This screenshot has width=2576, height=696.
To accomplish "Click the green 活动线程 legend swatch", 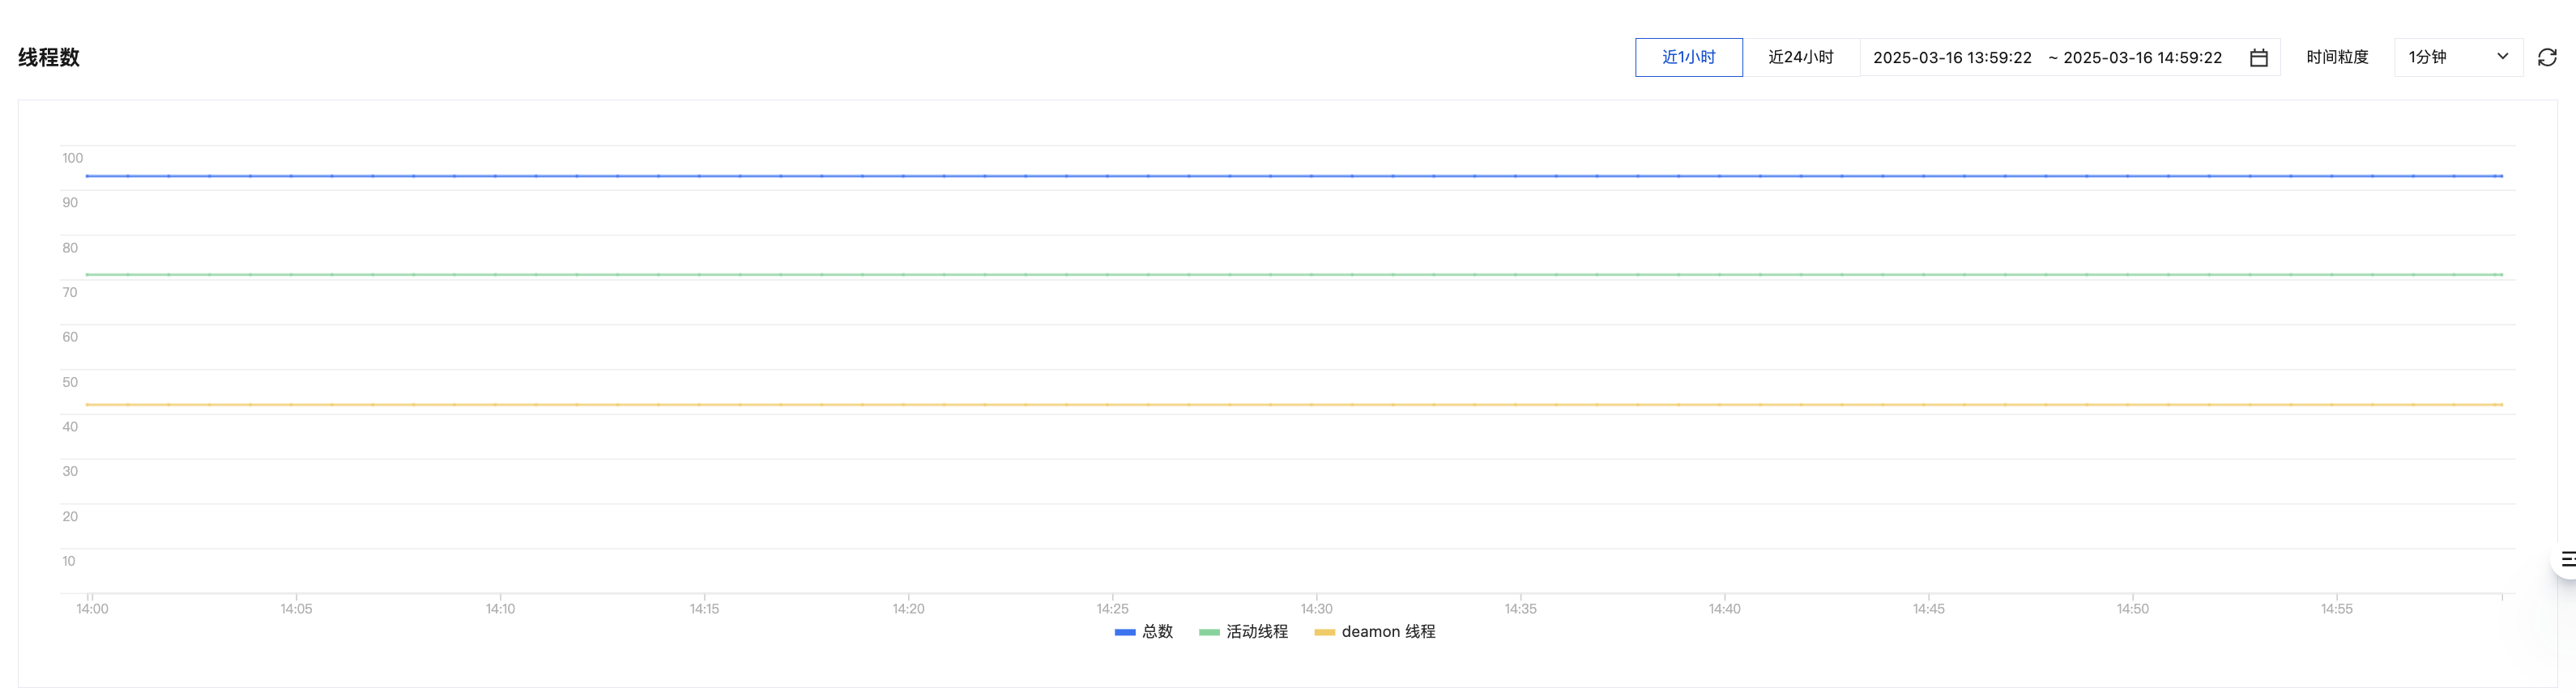I will click(1208, 632).
